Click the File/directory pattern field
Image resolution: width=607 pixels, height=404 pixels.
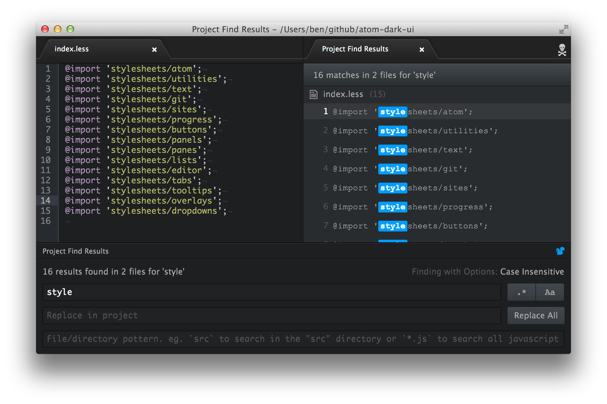point(303,339)
